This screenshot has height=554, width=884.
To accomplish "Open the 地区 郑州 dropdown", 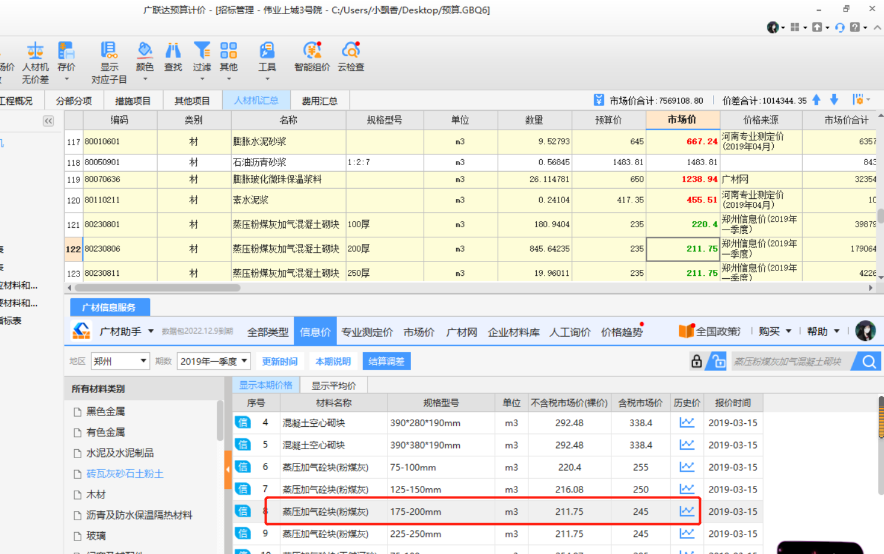I will 120,361.
